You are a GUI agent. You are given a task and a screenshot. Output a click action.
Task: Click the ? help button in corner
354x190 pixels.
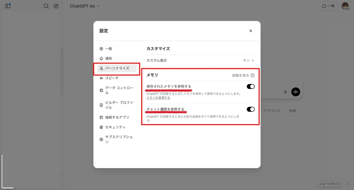pyautogui.click(x=348, y=184)
